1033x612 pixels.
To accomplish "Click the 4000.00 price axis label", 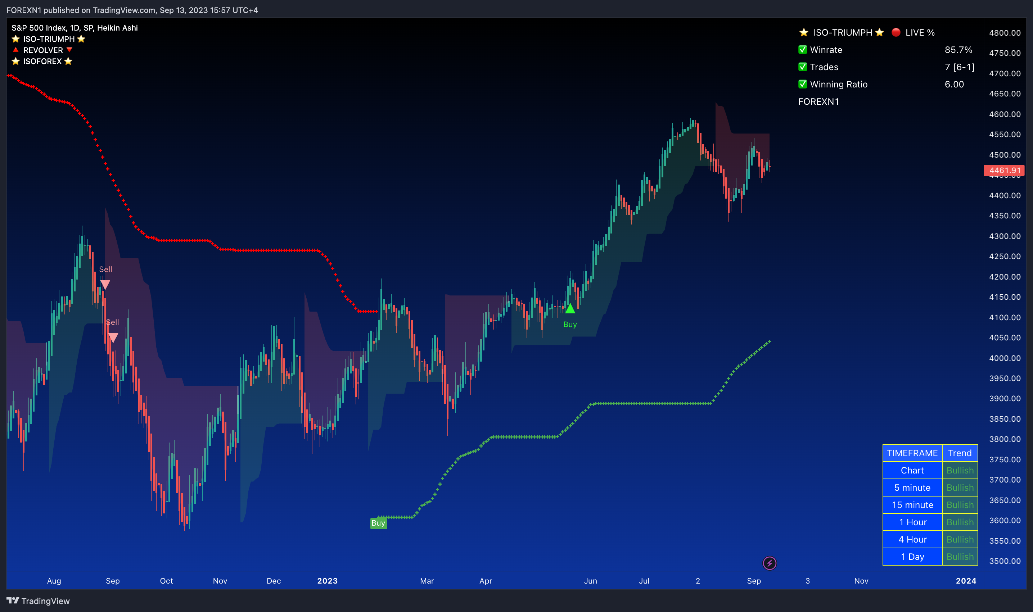I will 1005,358.
